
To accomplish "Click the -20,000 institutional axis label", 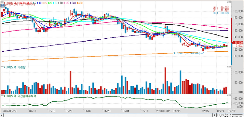I will (x=238, y=99).
